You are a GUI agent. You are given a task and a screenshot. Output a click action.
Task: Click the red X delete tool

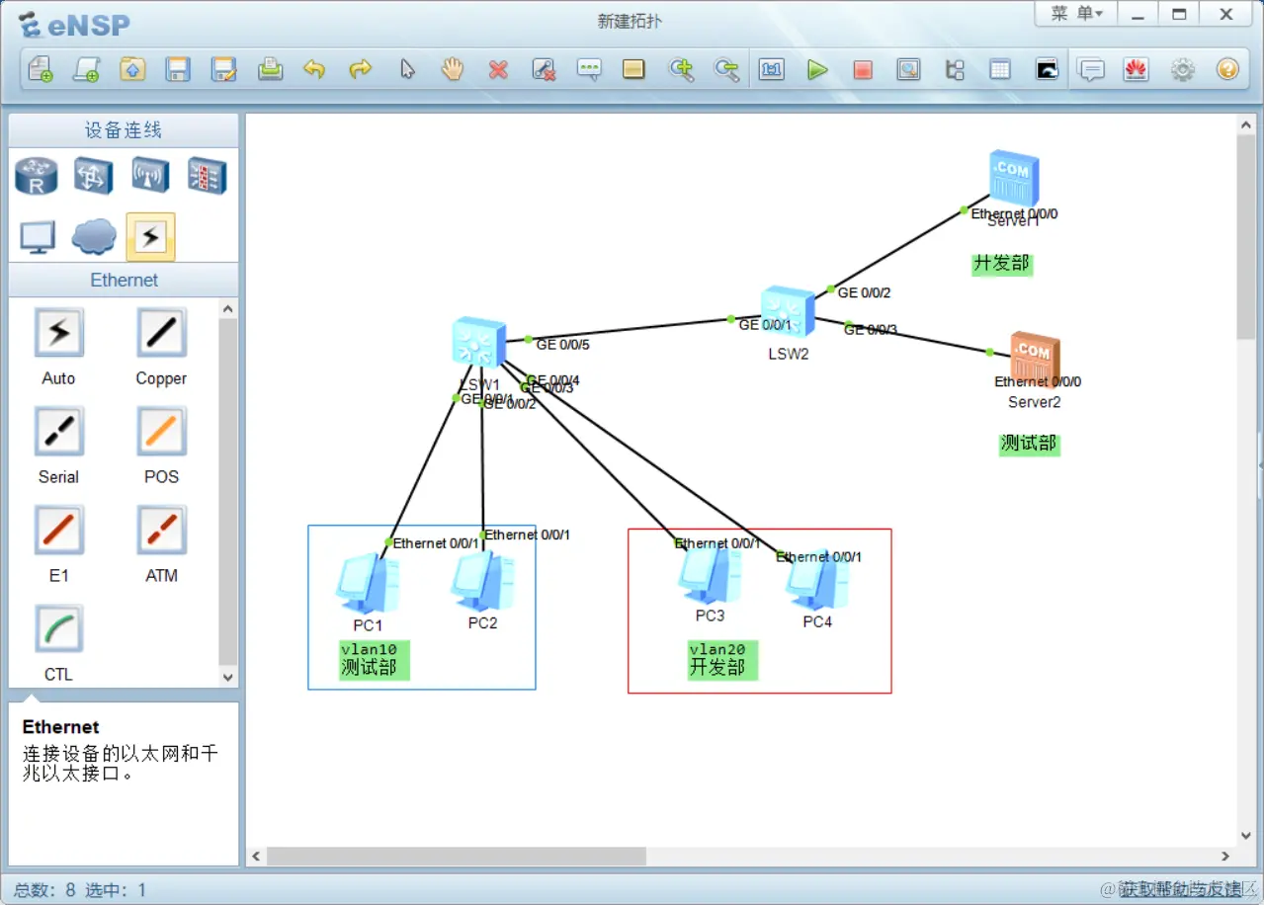click(x=498, y=69)
